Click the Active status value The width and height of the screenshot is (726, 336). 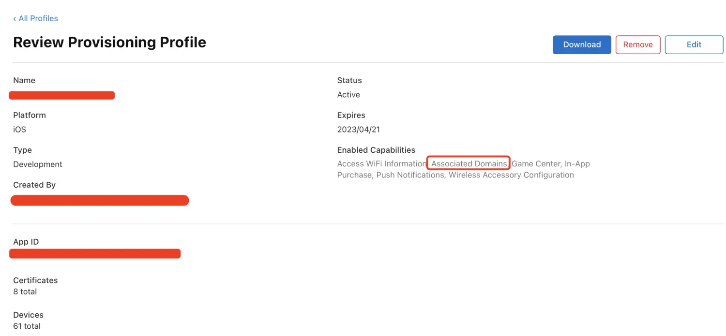348,95
